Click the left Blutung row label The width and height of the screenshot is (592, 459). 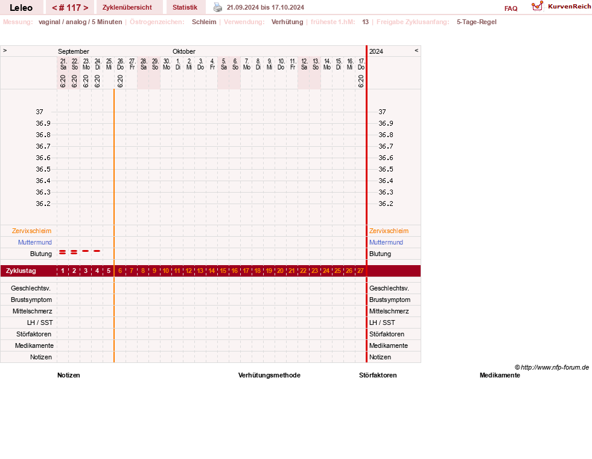pyautogui.click(x=41, y=254)
